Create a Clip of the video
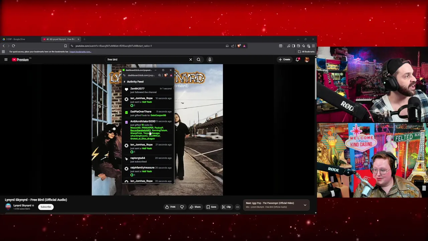428x241 pixels. [226, 207]
